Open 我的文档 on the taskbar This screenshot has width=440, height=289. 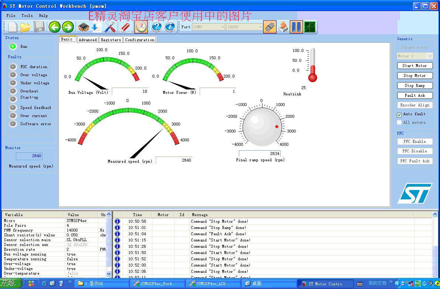tap(377, 283)
